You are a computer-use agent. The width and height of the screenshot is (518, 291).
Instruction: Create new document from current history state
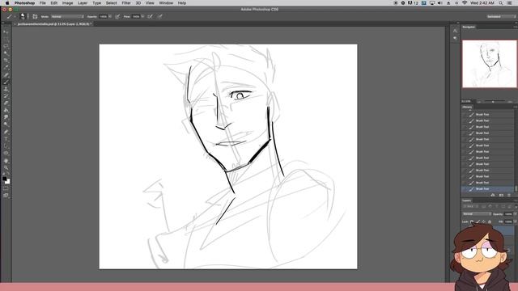click(493, 196)
